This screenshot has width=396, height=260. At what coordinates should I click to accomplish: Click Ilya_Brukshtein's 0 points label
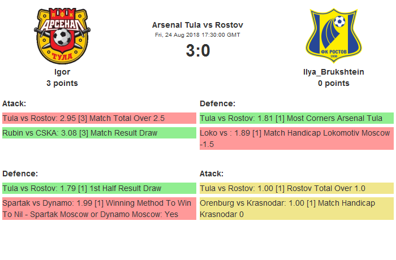tap(333, 83)
